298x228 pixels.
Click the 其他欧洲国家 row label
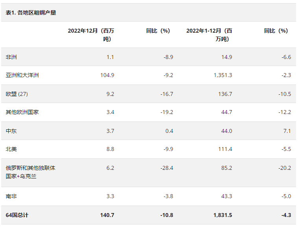[22, 112]
